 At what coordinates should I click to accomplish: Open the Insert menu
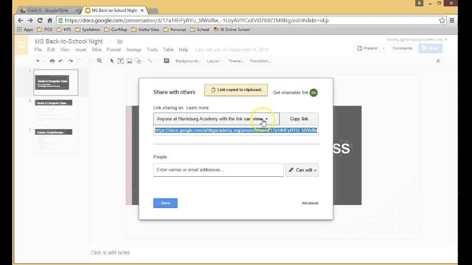tap(81, 50)
